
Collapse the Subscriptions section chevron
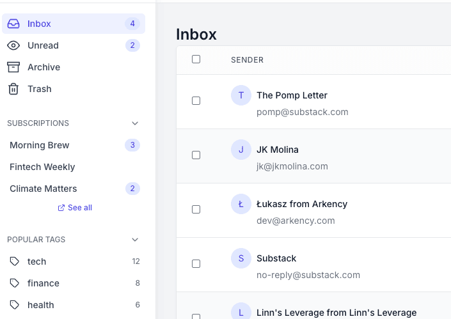(x=135, y=123)
